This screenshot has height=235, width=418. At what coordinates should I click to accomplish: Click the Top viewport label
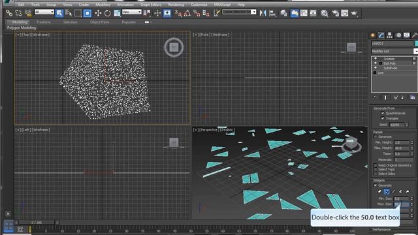(26, 35)
